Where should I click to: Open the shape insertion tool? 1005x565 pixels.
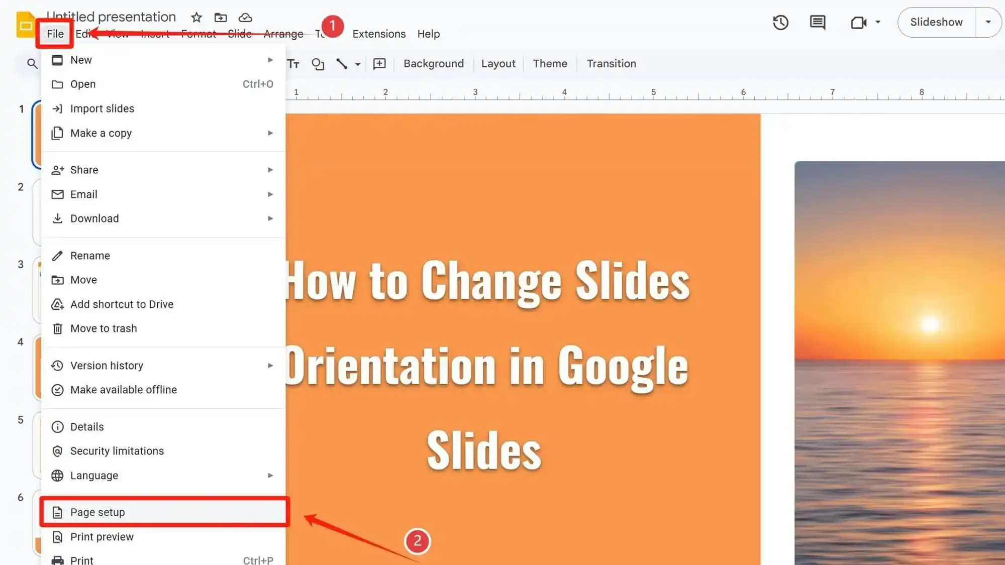318,64
